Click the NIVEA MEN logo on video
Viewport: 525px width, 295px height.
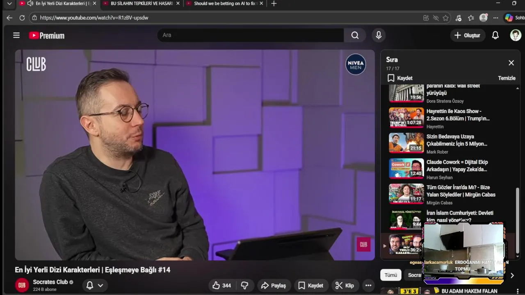356,64
